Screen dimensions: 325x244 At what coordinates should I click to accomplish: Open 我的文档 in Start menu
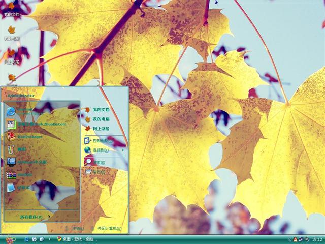point(97,110)
